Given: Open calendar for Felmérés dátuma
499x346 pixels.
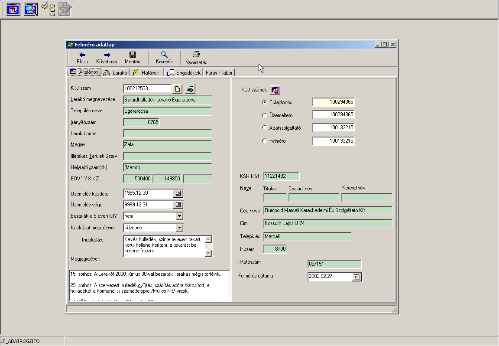Looking at the screenshot, I should (x=356, y=277).
